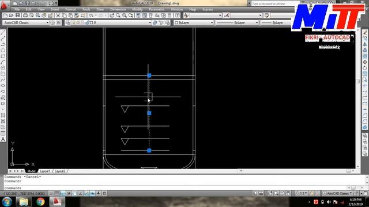
Task: Toggle Dynamic Input in status bar
Action: [x=92, y=193]
